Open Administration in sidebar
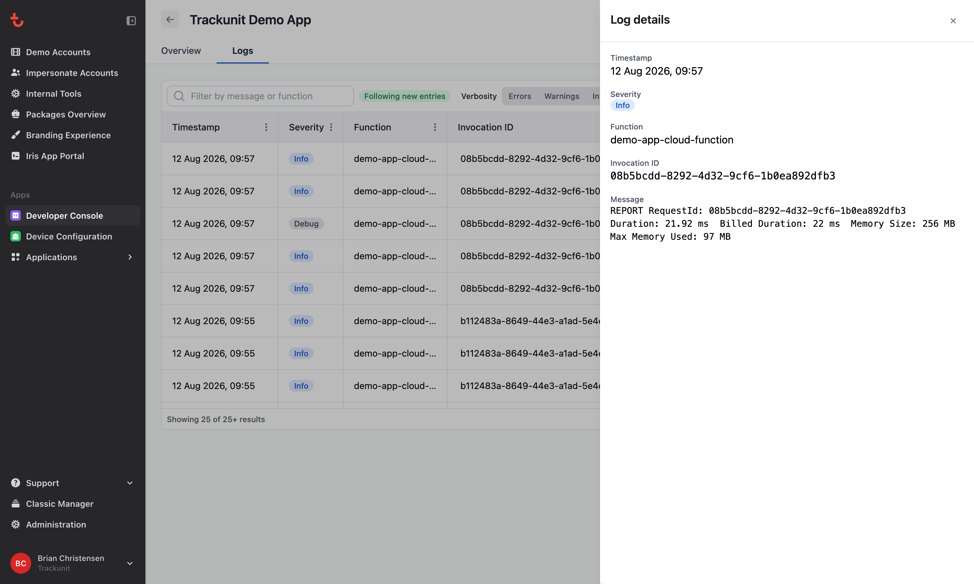This screenshot has height=584, width=974. pos(73,524)
